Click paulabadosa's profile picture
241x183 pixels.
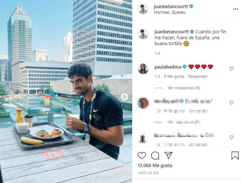click(x=143, y=69)
